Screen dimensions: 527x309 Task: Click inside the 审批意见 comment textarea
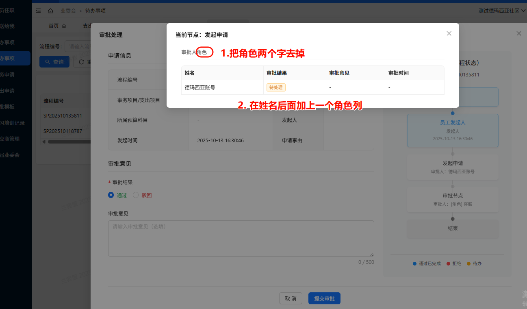click(x=241, y=238)
